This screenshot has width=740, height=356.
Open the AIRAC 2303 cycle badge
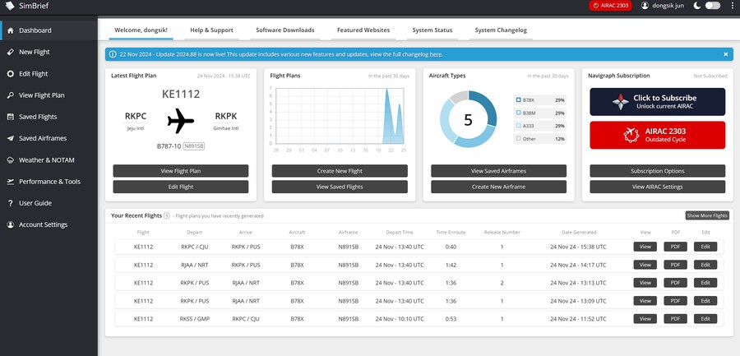click(x=612, y=6)
